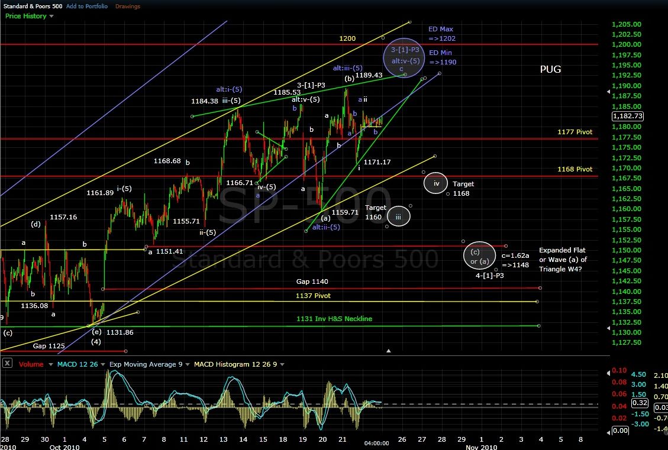Image resolution: width=668 pixels, height=450 pixels.
Task: Select the yellow '1200' level label
Action: 347,38
